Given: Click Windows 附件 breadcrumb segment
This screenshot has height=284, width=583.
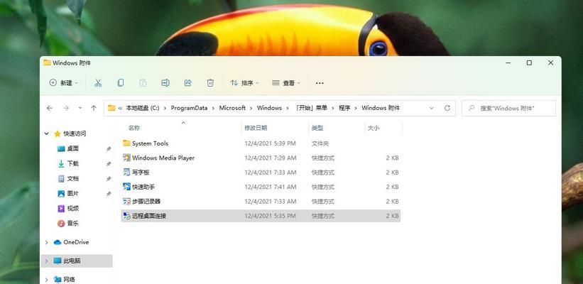Looking at the screenshot, I should pyautogui.click(x=381, y=108).
